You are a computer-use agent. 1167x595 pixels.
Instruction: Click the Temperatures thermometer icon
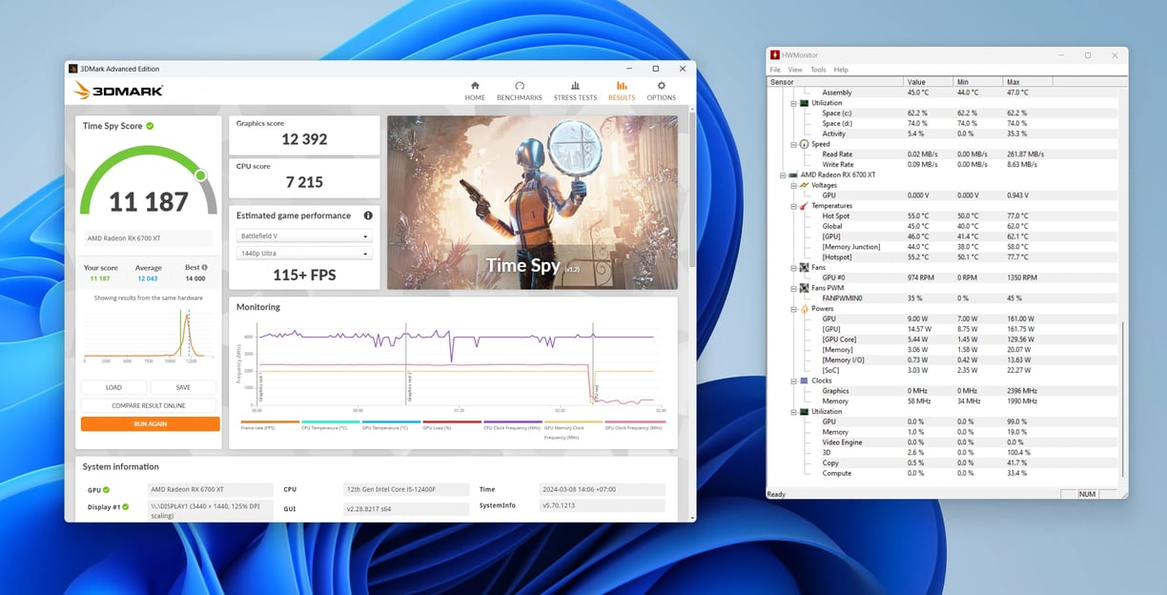(x=804, y=206)
